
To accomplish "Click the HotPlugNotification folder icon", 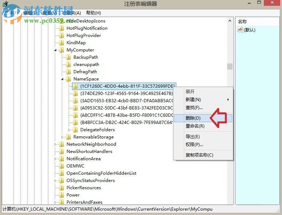I will [x=61, y=28].
